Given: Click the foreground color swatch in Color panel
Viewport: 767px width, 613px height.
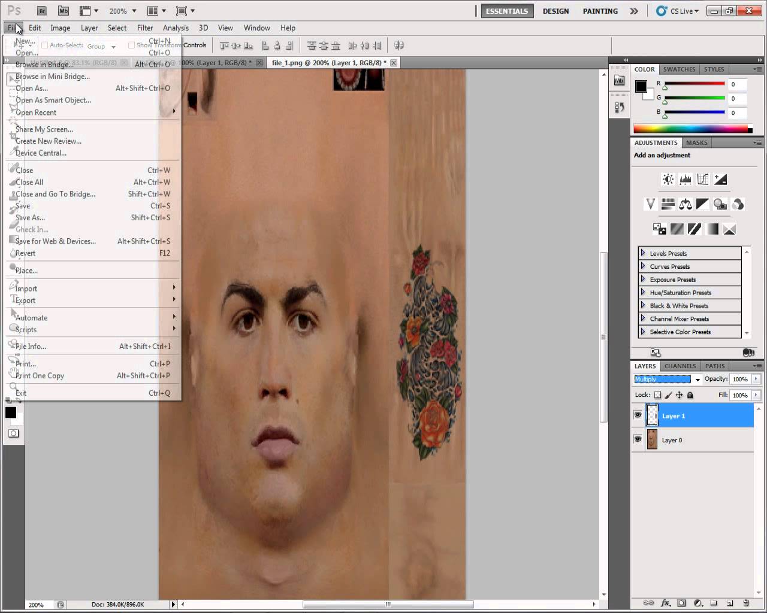Looking at the screenshot, I should [641, 86].
